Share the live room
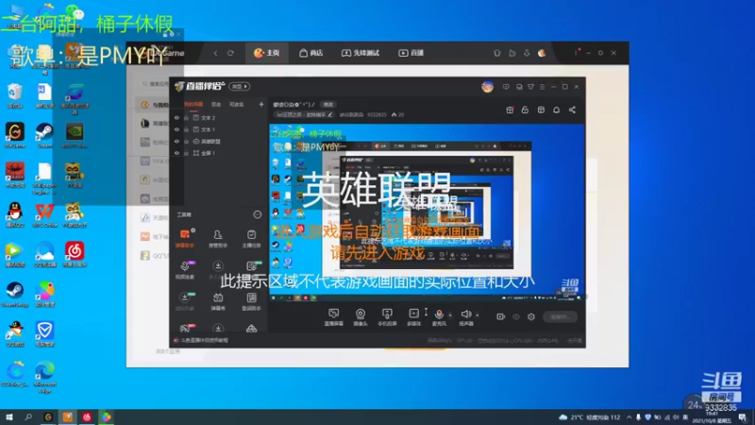The width and height of the screenshot is (755, 425). (x=572, y=110)
